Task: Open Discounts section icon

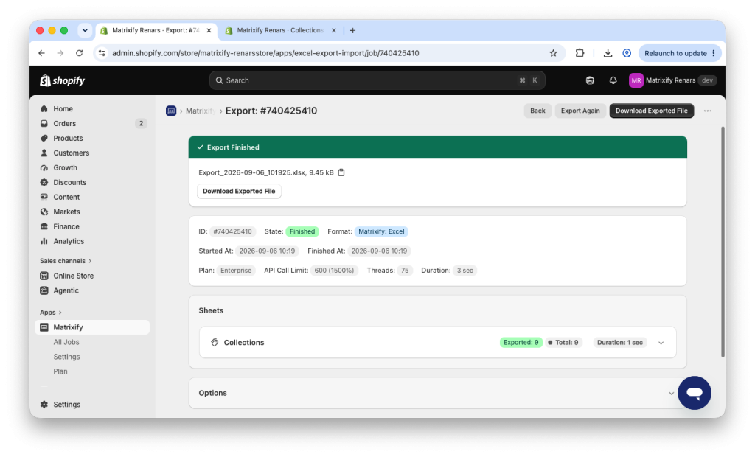Action: (x=44, y=182)
